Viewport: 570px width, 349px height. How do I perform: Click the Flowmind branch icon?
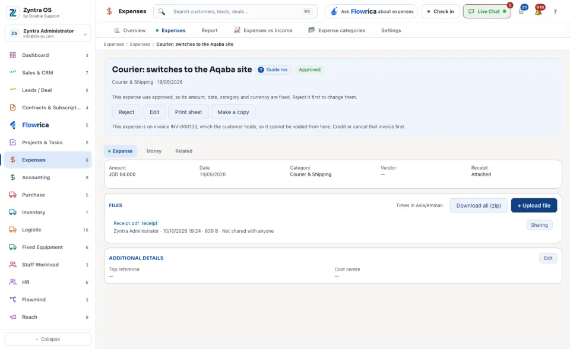[x=12, y=299]
